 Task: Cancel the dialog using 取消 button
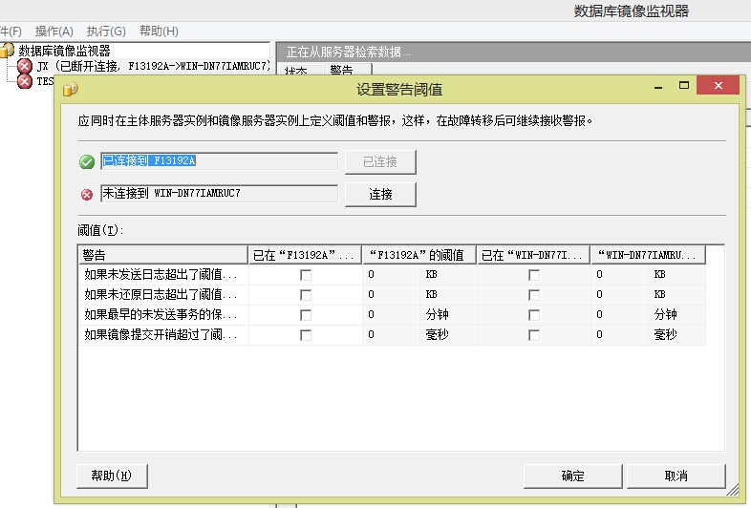click(676, 476)
